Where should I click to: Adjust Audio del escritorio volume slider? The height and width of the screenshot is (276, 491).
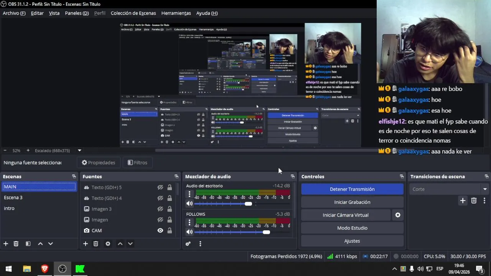pyautogui.click(x=248, y=204)
